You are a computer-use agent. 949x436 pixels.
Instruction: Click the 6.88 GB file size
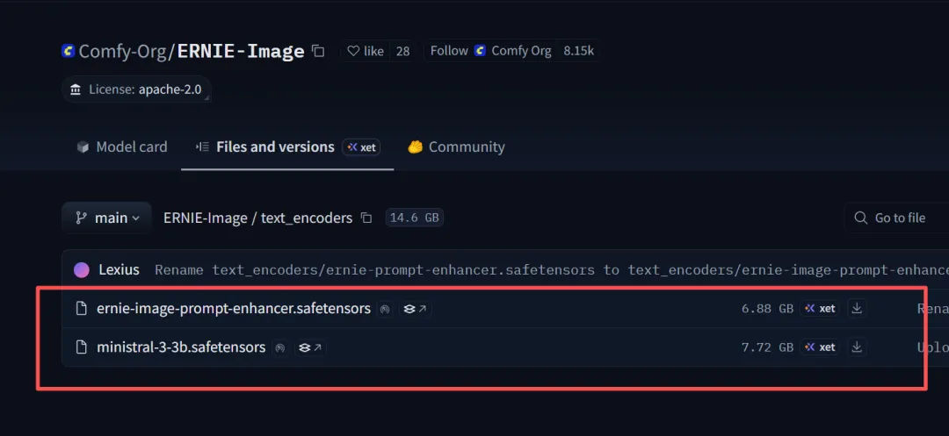pos(767,309)
